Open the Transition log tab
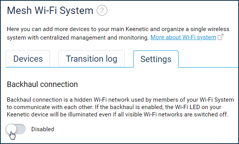The width and height of the screenshot is (239, 144). [x=91, y=59]
